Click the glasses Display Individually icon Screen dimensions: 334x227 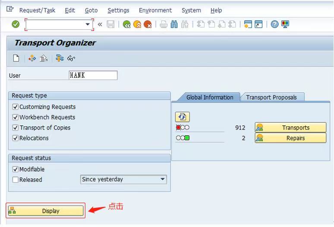[x=71, y=58]
